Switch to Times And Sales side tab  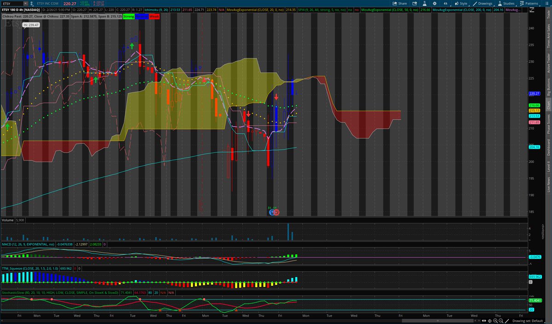click(548, 36)
